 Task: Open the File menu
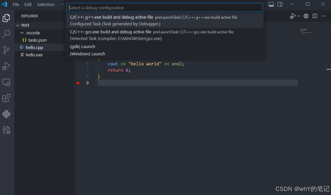click(16, 4)
